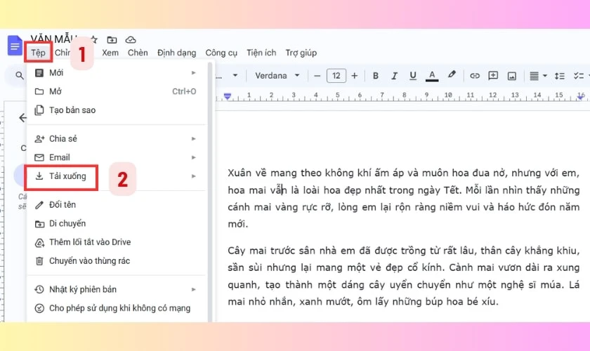This screenshot has height=351, width=590.
Task: Star the document title
Action: coord(94,39)
